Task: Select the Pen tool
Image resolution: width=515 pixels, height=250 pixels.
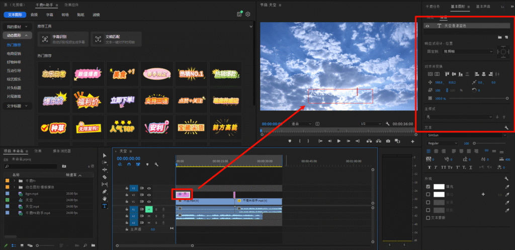Action: [105, 191]
